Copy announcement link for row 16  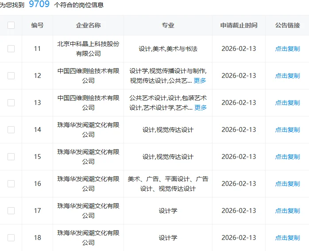pos(287,184)
